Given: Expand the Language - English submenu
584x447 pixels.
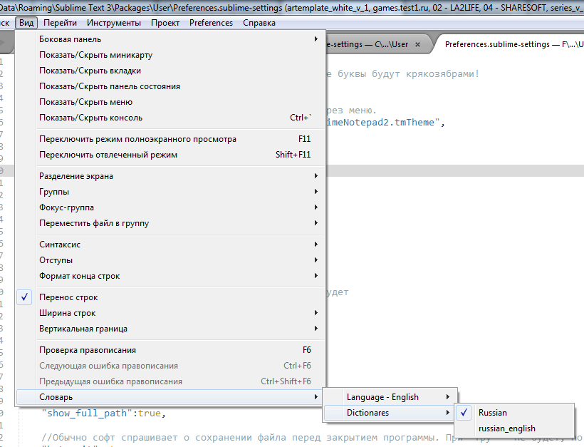Looking at the screenshot, I should (382, 397).
